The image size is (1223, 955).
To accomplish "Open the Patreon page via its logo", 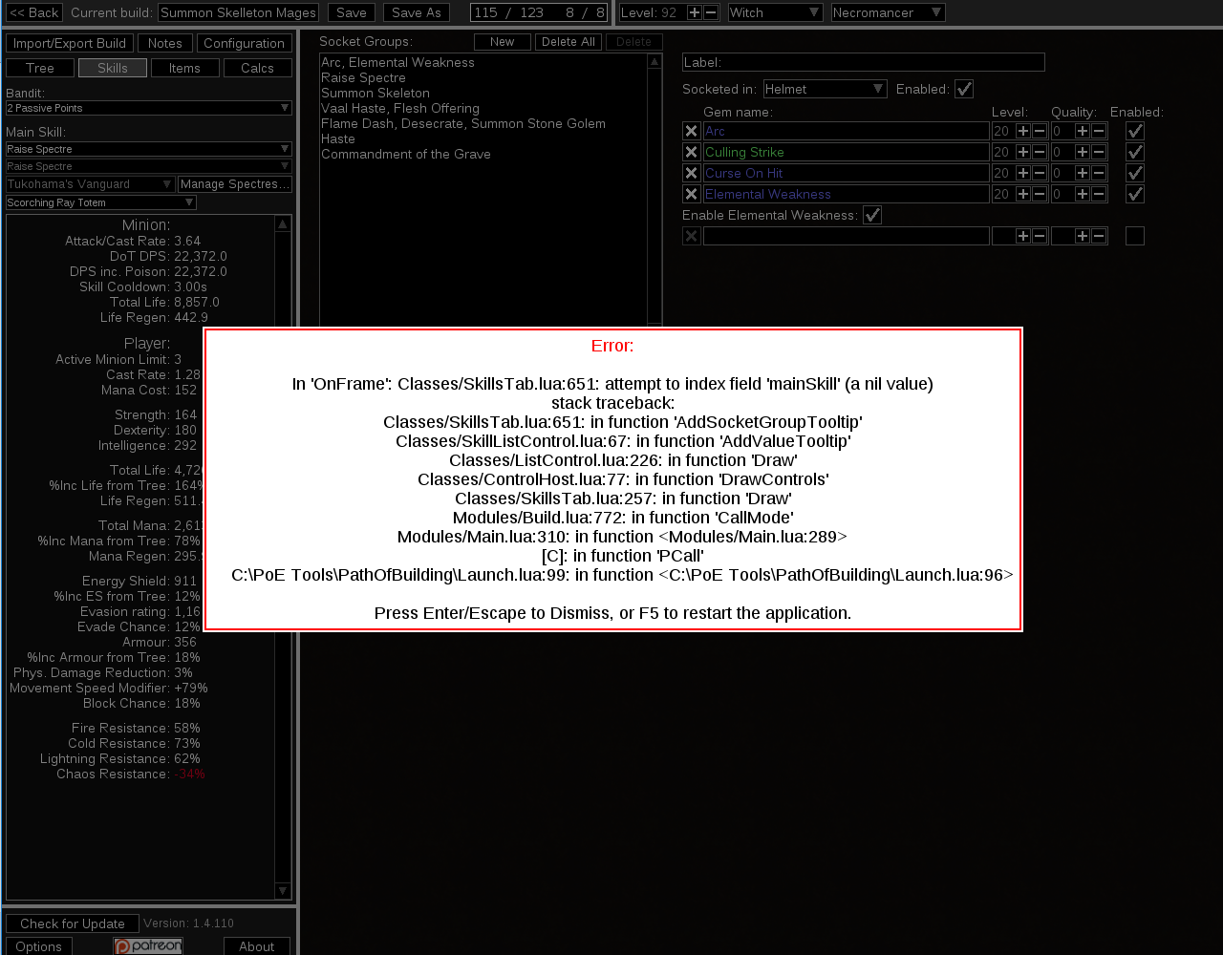I will point(147,945).
